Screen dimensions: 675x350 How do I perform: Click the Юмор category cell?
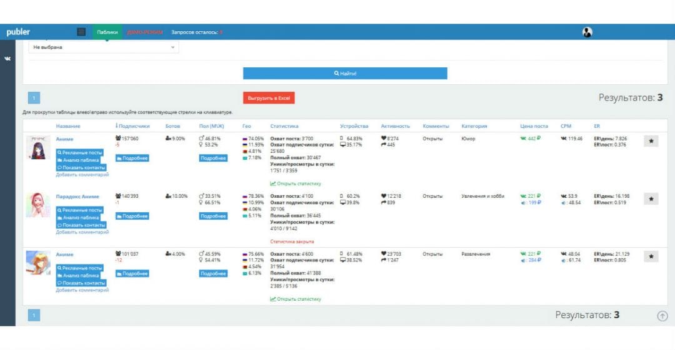468,139
